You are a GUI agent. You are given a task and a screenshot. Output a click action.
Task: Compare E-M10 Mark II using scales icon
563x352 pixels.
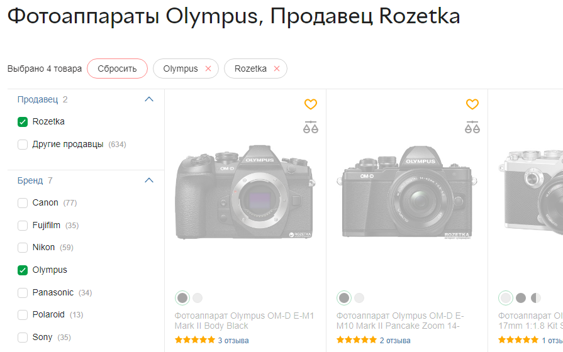click(x=472, y=127)
